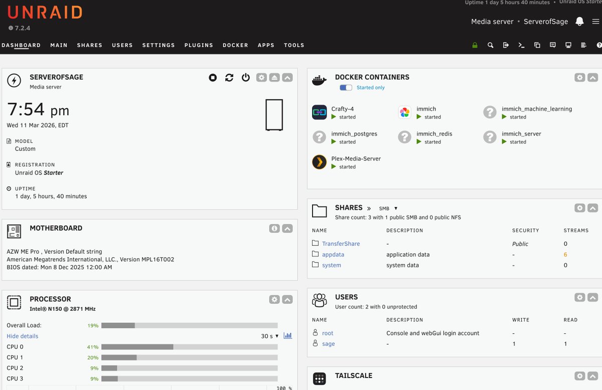Go to the Main tab

(x=59, y=45)
